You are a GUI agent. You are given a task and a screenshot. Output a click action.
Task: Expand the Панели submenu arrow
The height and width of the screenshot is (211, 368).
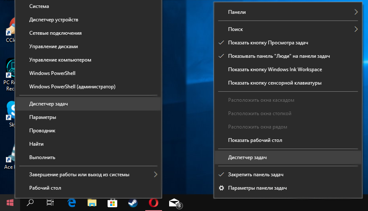point(356,12)
